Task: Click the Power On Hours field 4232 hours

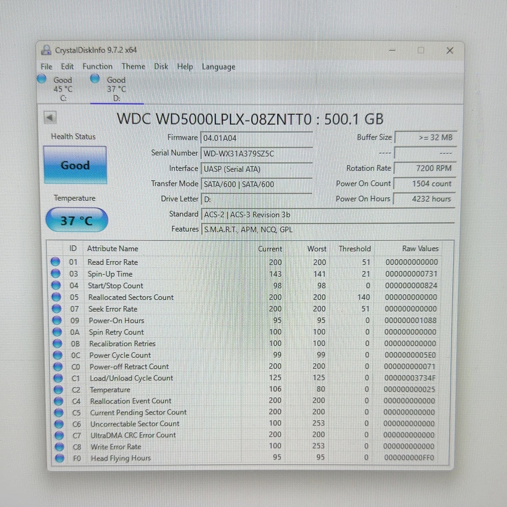Action: [425, 199]
